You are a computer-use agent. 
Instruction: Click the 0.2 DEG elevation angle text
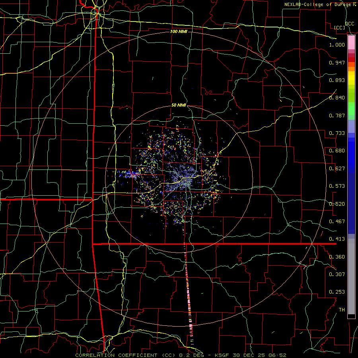tap(191, 355)
